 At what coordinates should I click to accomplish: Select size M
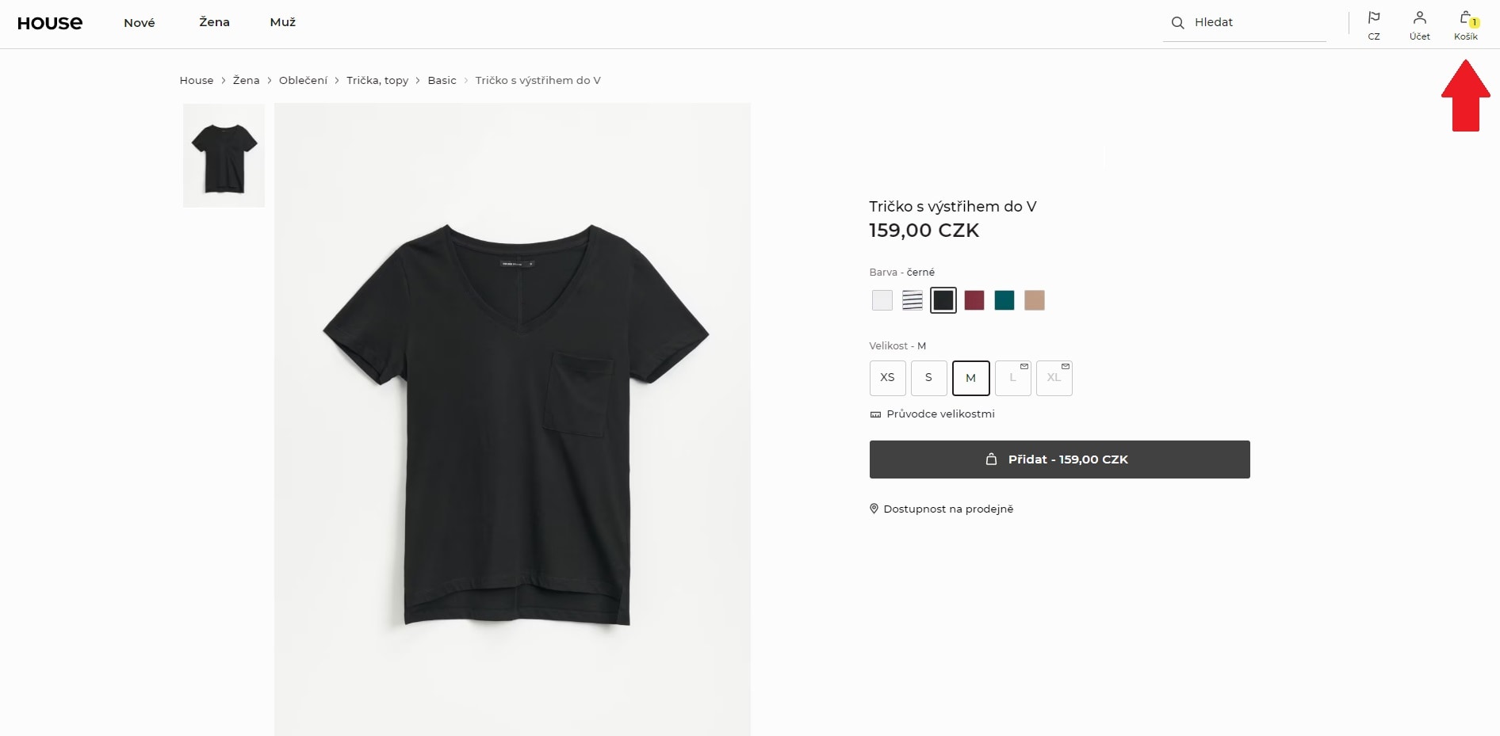click(970, 378)
